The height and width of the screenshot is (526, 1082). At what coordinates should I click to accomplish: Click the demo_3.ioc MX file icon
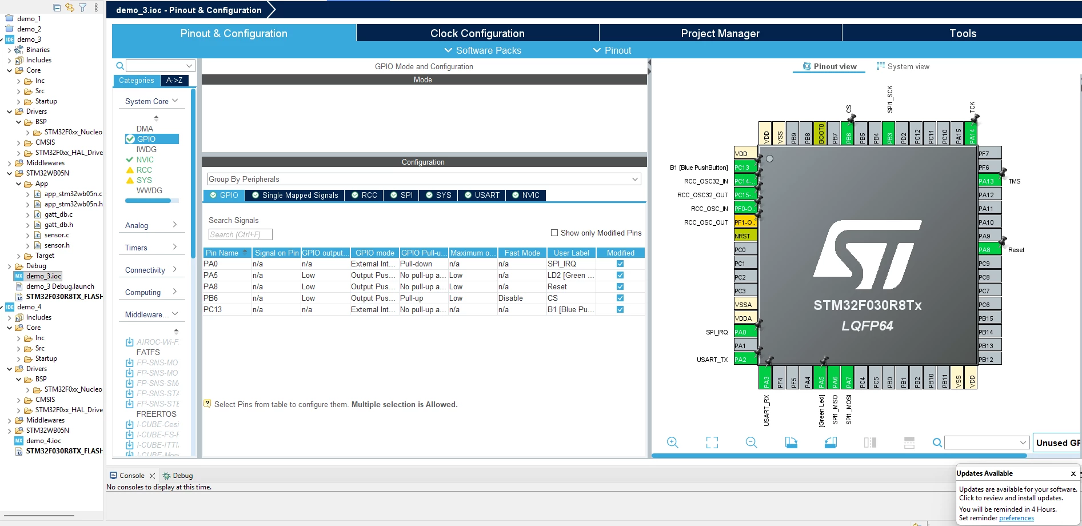(19, 276)
